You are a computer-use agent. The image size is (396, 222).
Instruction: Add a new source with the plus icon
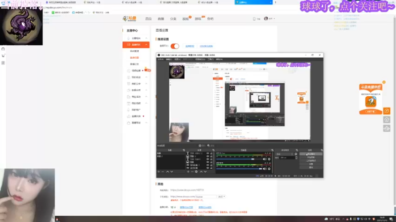(188, 172)
